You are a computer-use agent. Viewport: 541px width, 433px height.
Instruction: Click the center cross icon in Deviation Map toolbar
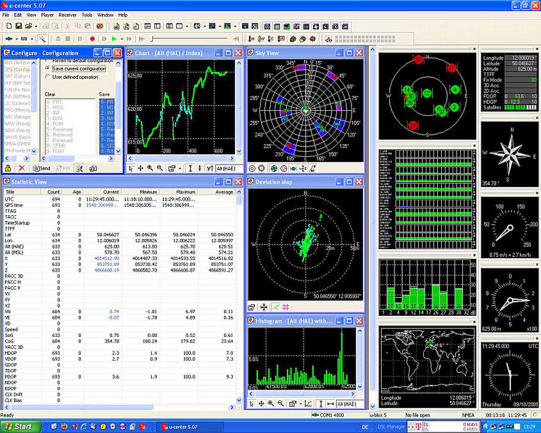[x=264, y=307]
